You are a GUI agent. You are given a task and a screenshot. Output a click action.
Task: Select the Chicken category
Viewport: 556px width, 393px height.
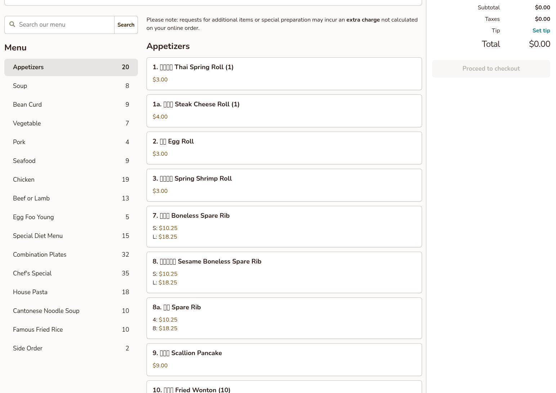(71, 180)
